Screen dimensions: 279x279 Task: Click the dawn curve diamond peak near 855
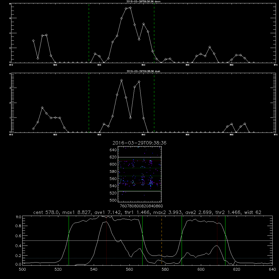(210, 47)
